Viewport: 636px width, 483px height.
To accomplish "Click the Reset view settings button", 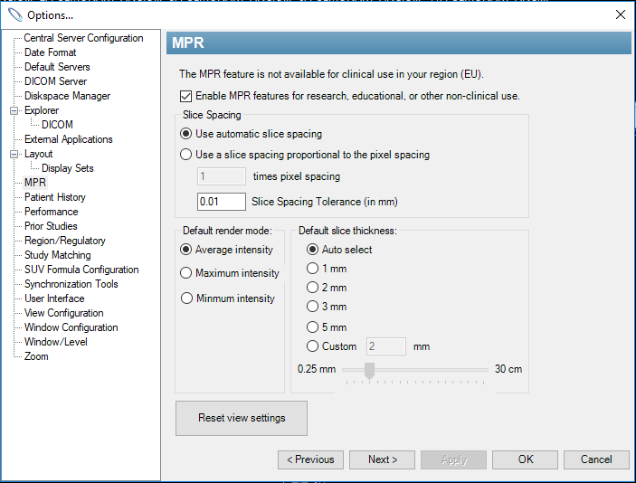I will (242, 418).
